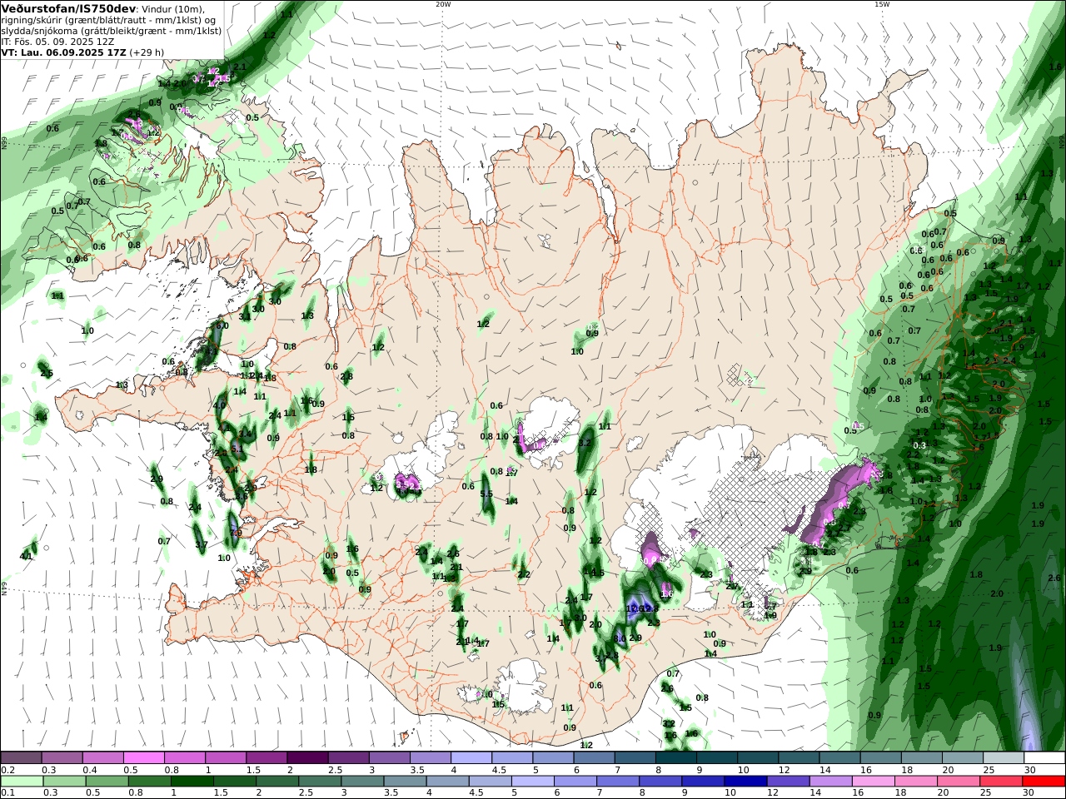Click the 20W longitude label
1066x799 pixels.
click(443, 4)
